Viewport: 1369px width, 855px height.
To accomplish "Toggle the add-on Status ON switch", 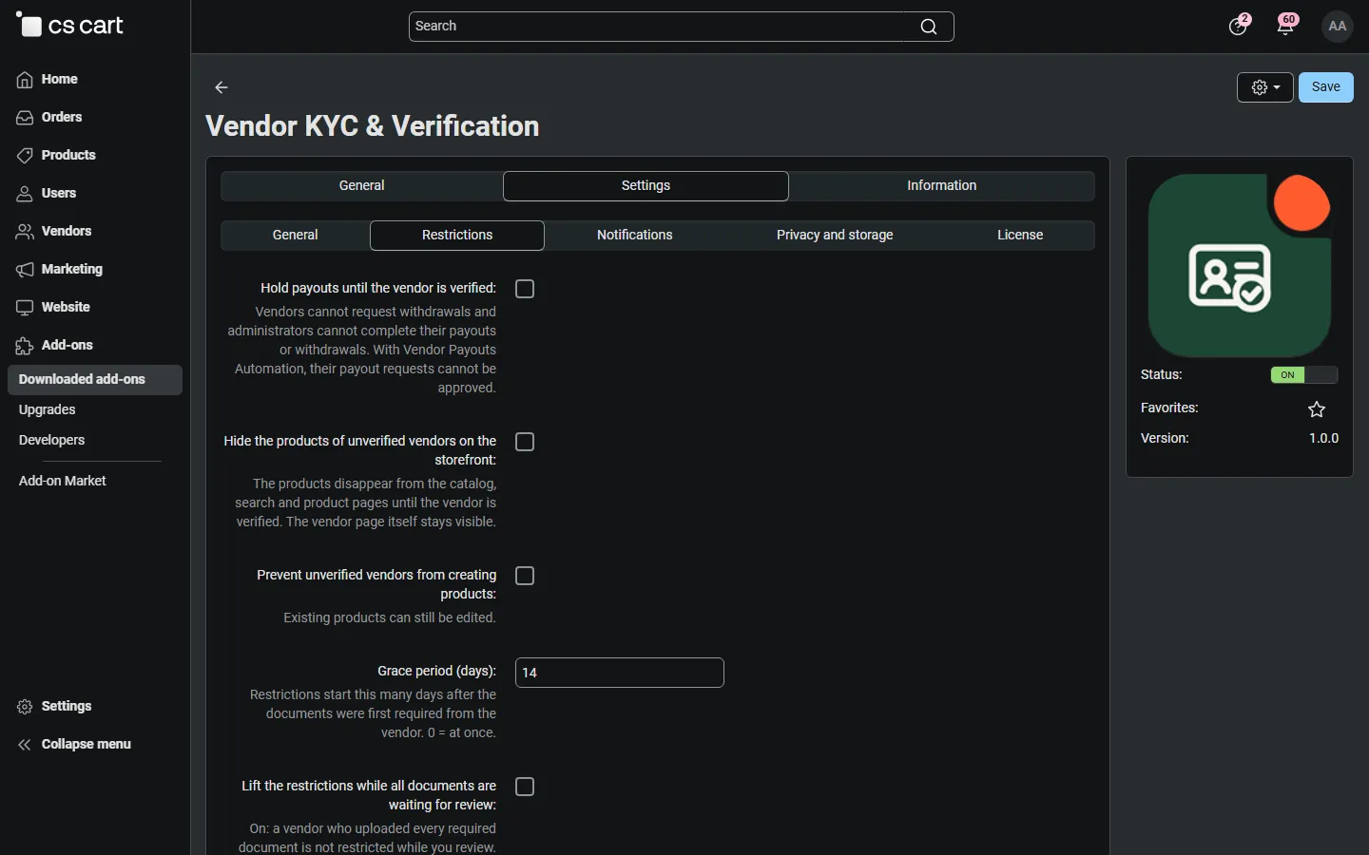I will pyautogui.click(x=1304, y=375).
